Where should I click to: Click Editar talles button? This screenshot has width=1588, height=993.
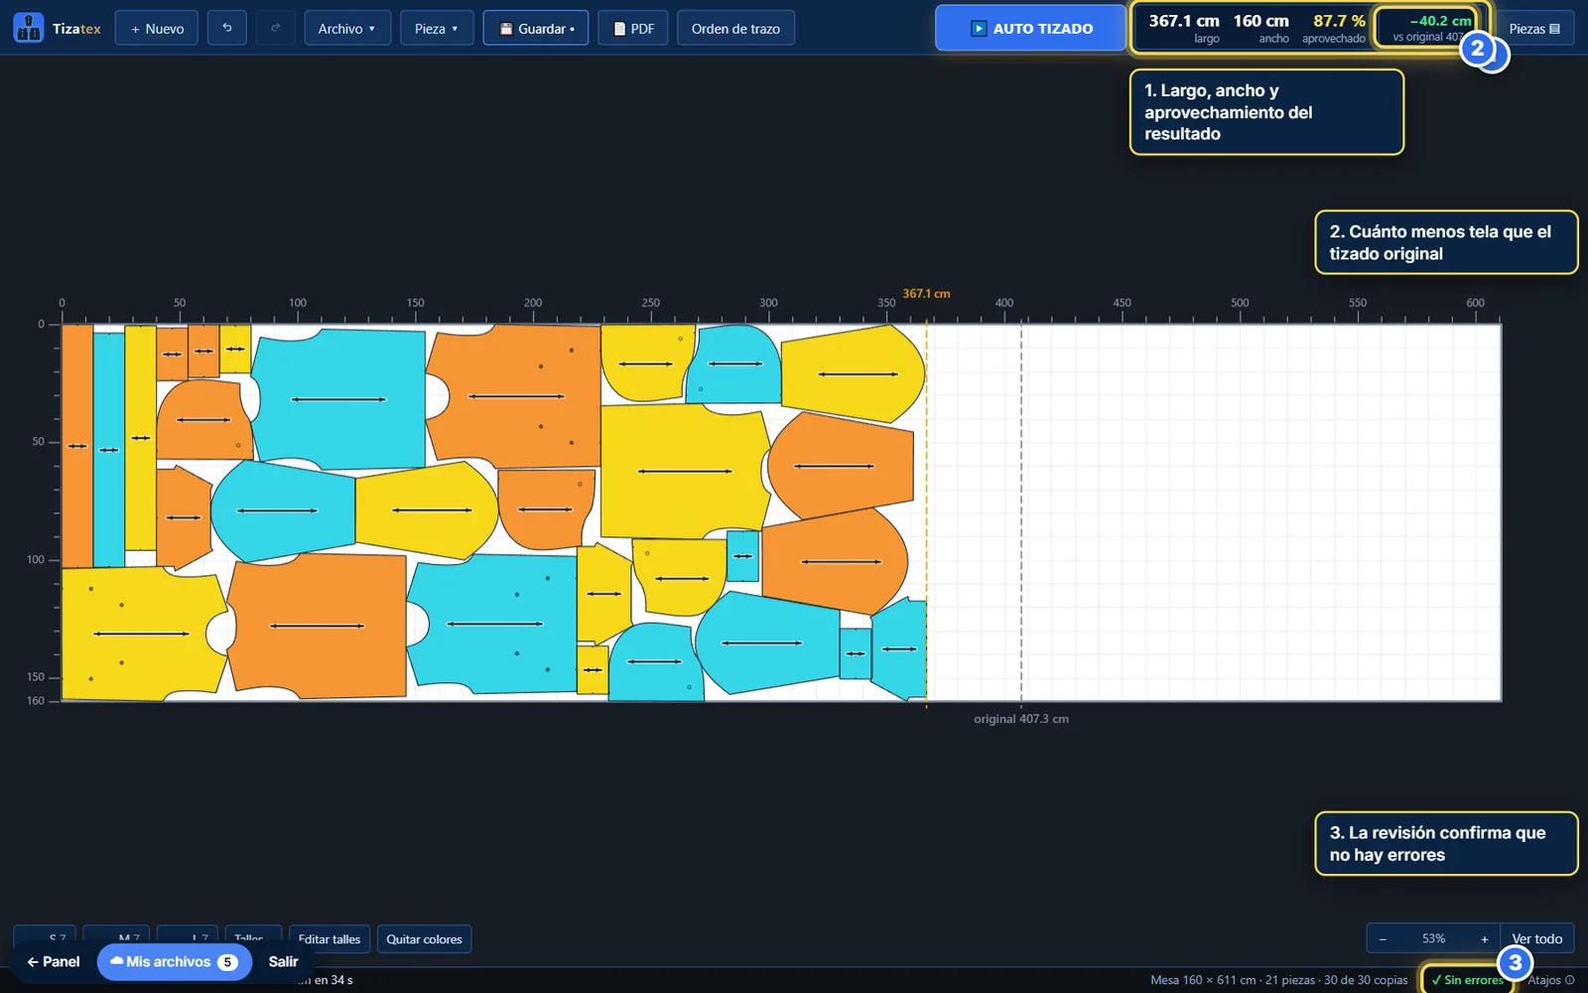330,938
